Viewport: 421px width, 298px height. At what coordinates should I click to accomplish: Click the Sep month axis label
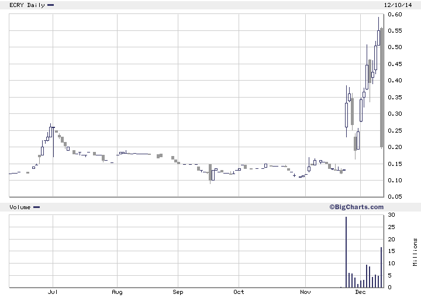click(x=178, y=292)
